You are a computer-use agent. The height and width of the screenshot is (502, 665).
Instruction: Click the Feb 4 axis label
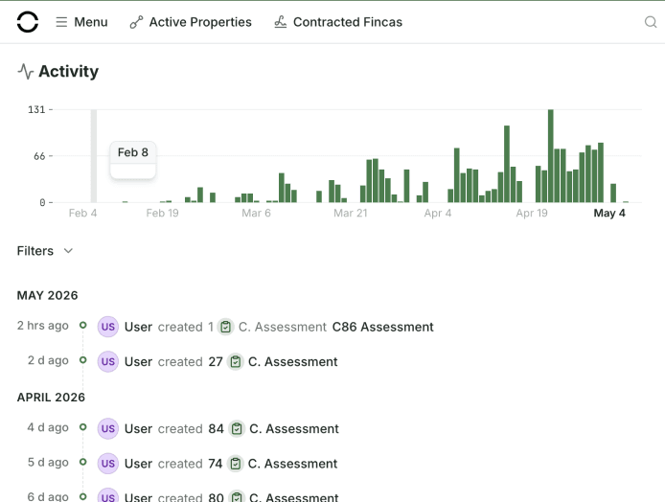pyautogui.click(x=82, y=213)
